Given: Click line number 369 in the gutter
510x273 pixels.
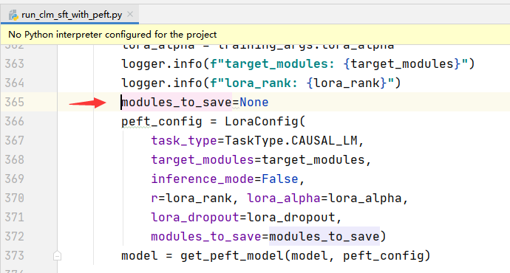Looking at the screenshot, I should pos(15,179).
